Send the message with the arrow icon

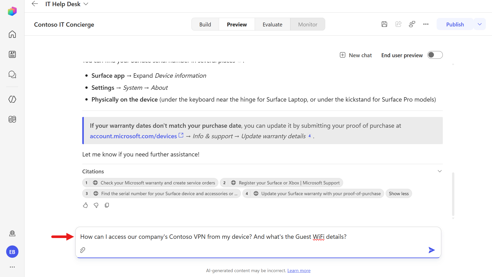tap(432, 250)
